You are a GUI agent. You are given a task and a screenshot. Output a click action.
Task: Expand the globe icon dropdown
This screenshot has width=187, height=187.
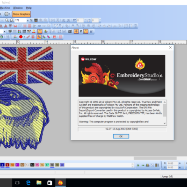(x=9, y=14)
